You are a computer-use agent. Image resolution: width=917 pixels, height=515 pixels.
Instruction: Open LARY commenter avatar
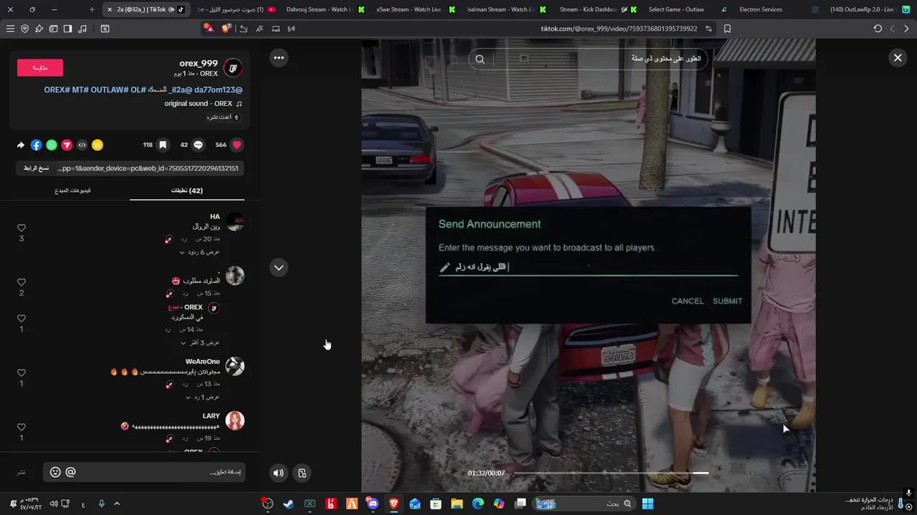[x=235, y=421]
